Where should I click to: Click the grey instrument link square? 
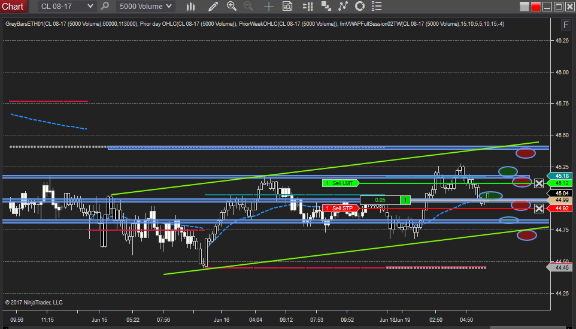[x=524, y=7]
